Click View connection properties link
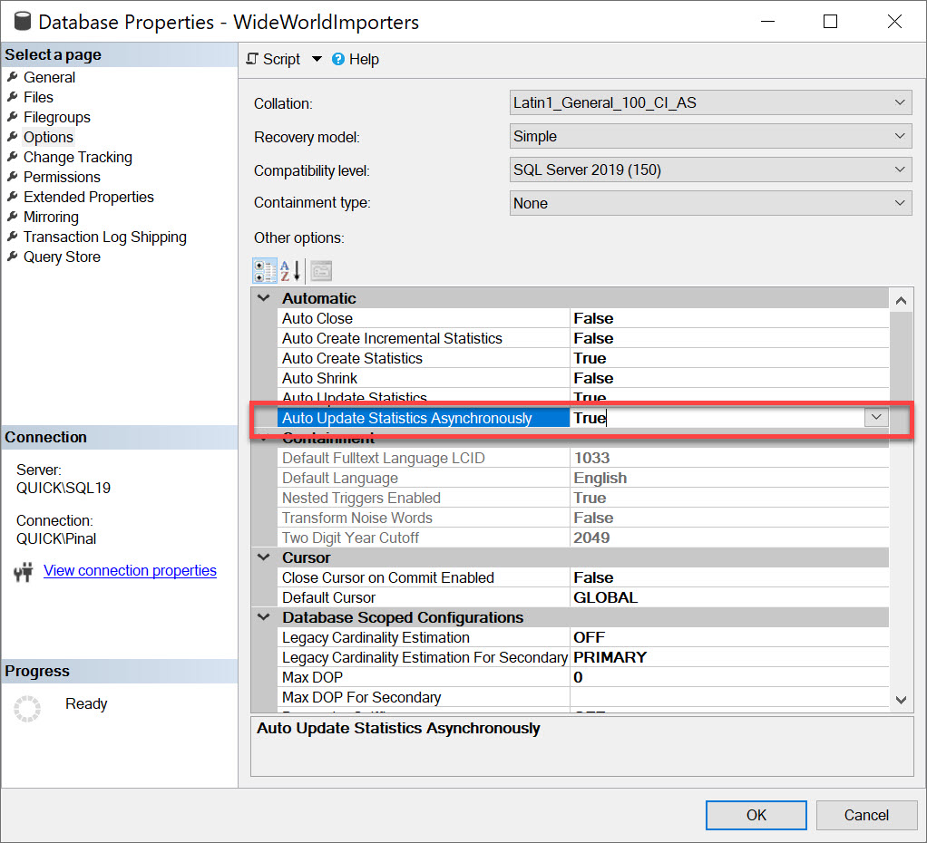The height and width of the screenshot is (843, 927). (130, 571)
